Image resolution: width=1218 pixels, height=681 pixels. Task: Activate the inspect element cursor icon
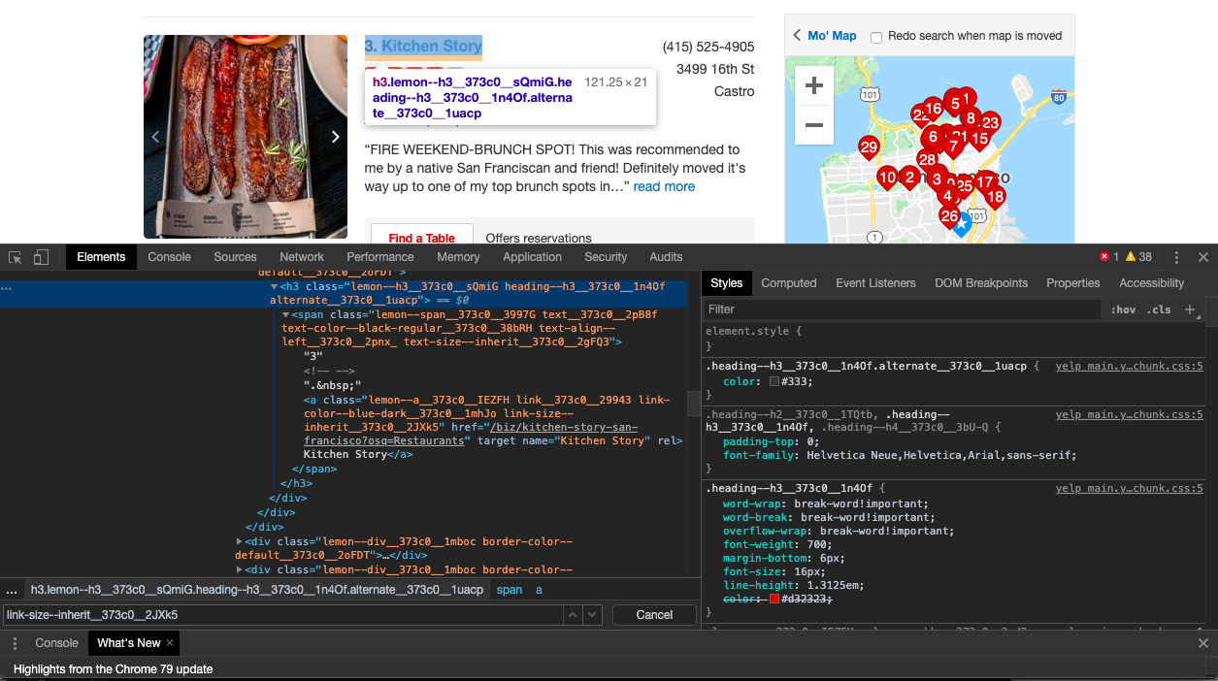pyautogui.click(x=15, y=256)
